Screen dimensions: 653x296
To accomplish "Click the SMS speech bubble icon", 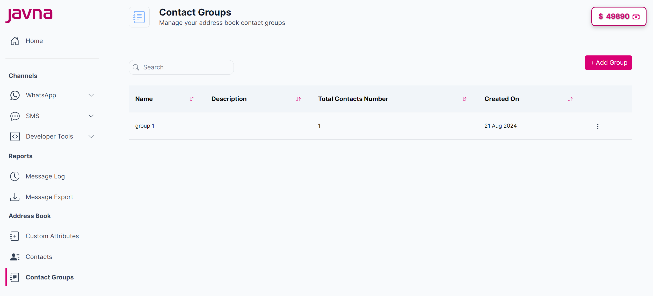I will tap(15, 116).
